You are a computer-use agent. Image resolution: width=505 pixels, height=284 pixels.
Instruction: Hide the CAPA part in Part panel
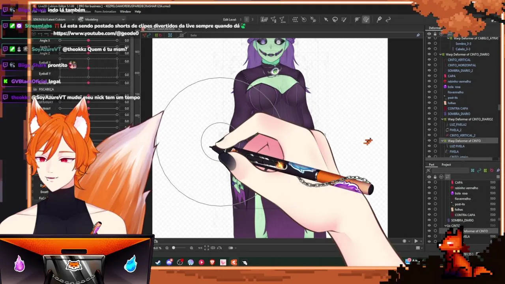(x=429, y=183)
